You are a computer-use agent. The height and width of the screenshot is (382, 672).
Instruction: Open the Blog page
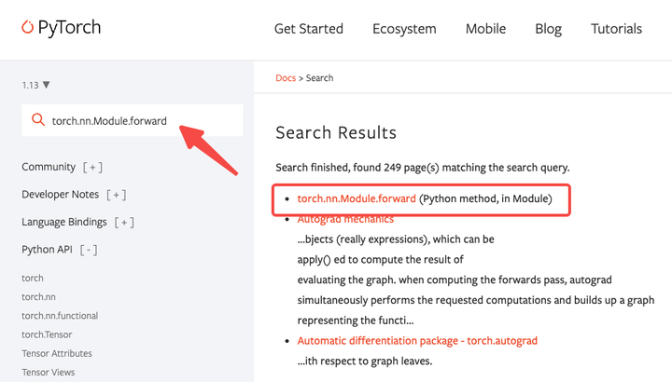click(548, 29)
